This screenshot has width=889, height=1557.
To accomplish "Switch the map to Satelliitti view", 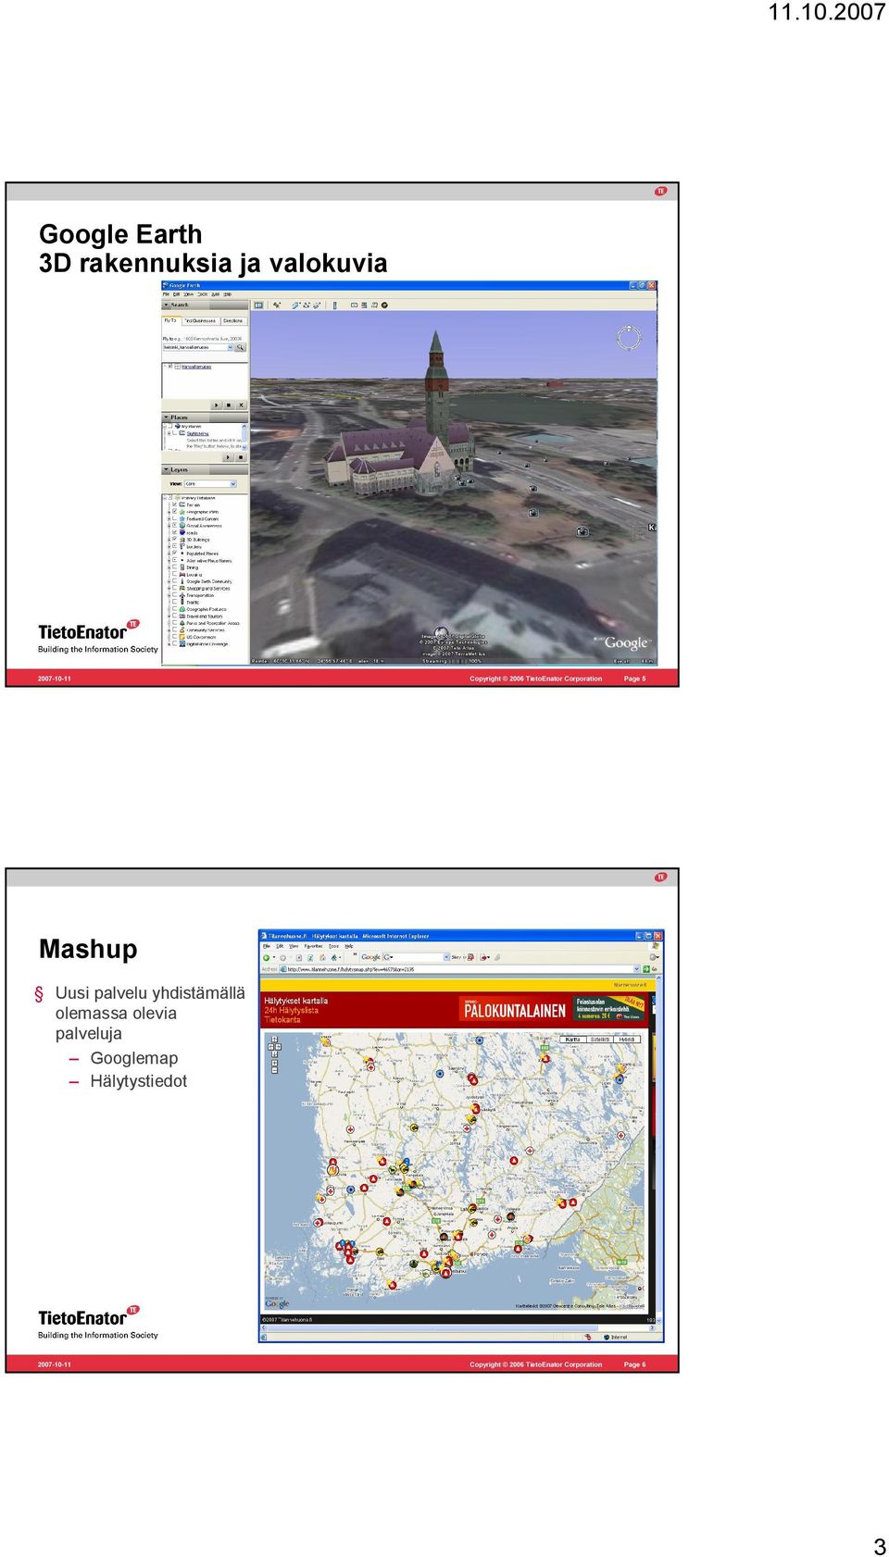I will [x=599, y=1040].
